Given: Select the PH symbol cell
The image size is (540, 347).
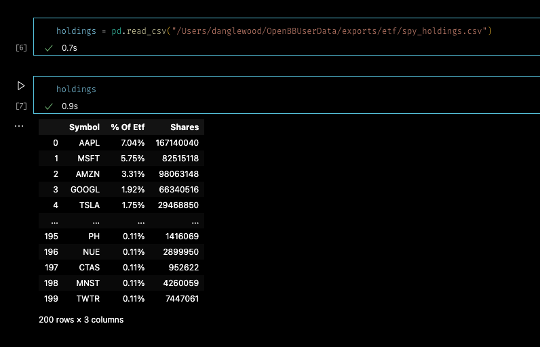Looking at the screenshot, I should point(94,237).
